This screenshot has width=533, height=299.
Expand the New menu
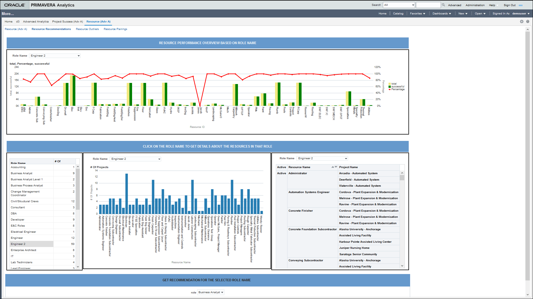(x=463, y=14)
